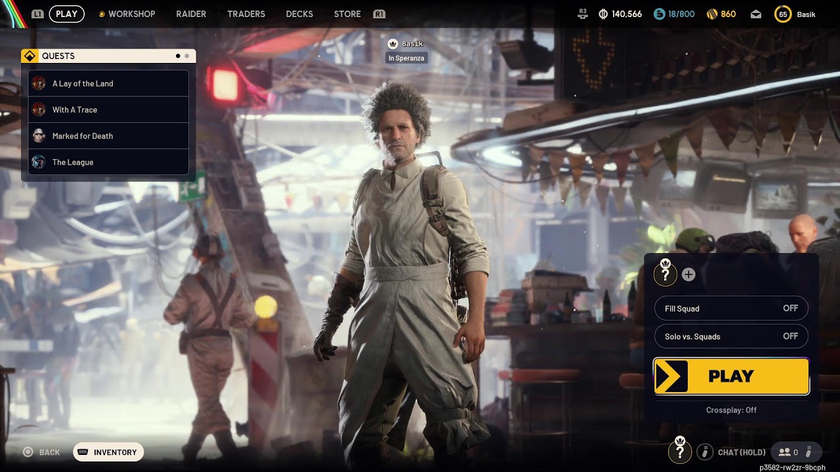Viewport: 840px width, 472px height.
Task: Go to the TRADERS tab
Action: (246, 14)
